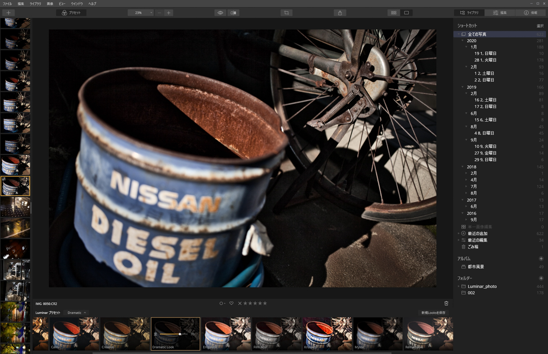548x354 pixels.
Task: Collapse the 2016 year node
Action: pos(463,213)
